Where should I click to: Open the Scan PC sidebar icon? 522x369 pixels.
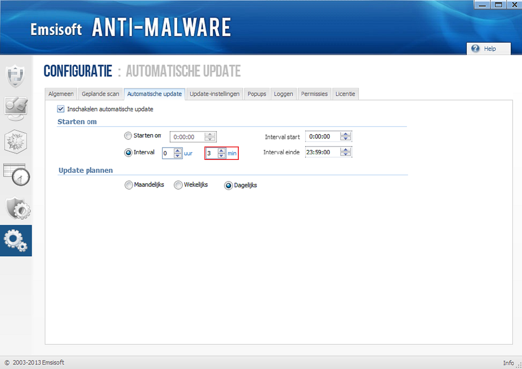click(16, 109)
